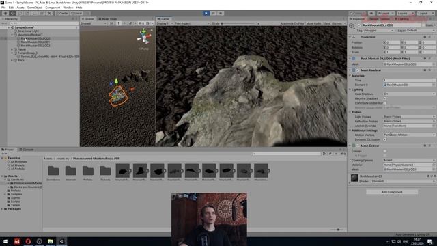Open the Edit menu
Viewport: 437px width, 246px height.
(11, 8)
